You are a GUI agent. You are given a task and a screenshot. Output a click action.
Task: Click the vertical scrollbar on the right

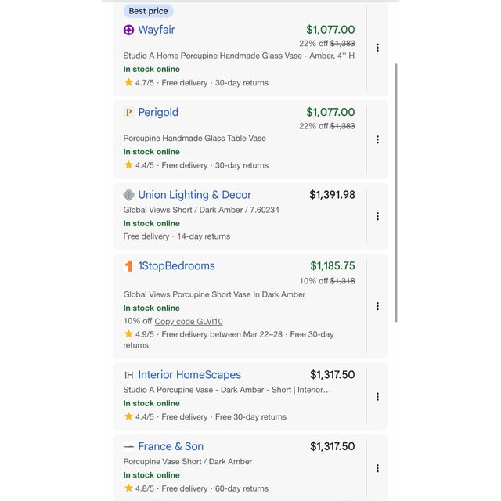point(397,192)
